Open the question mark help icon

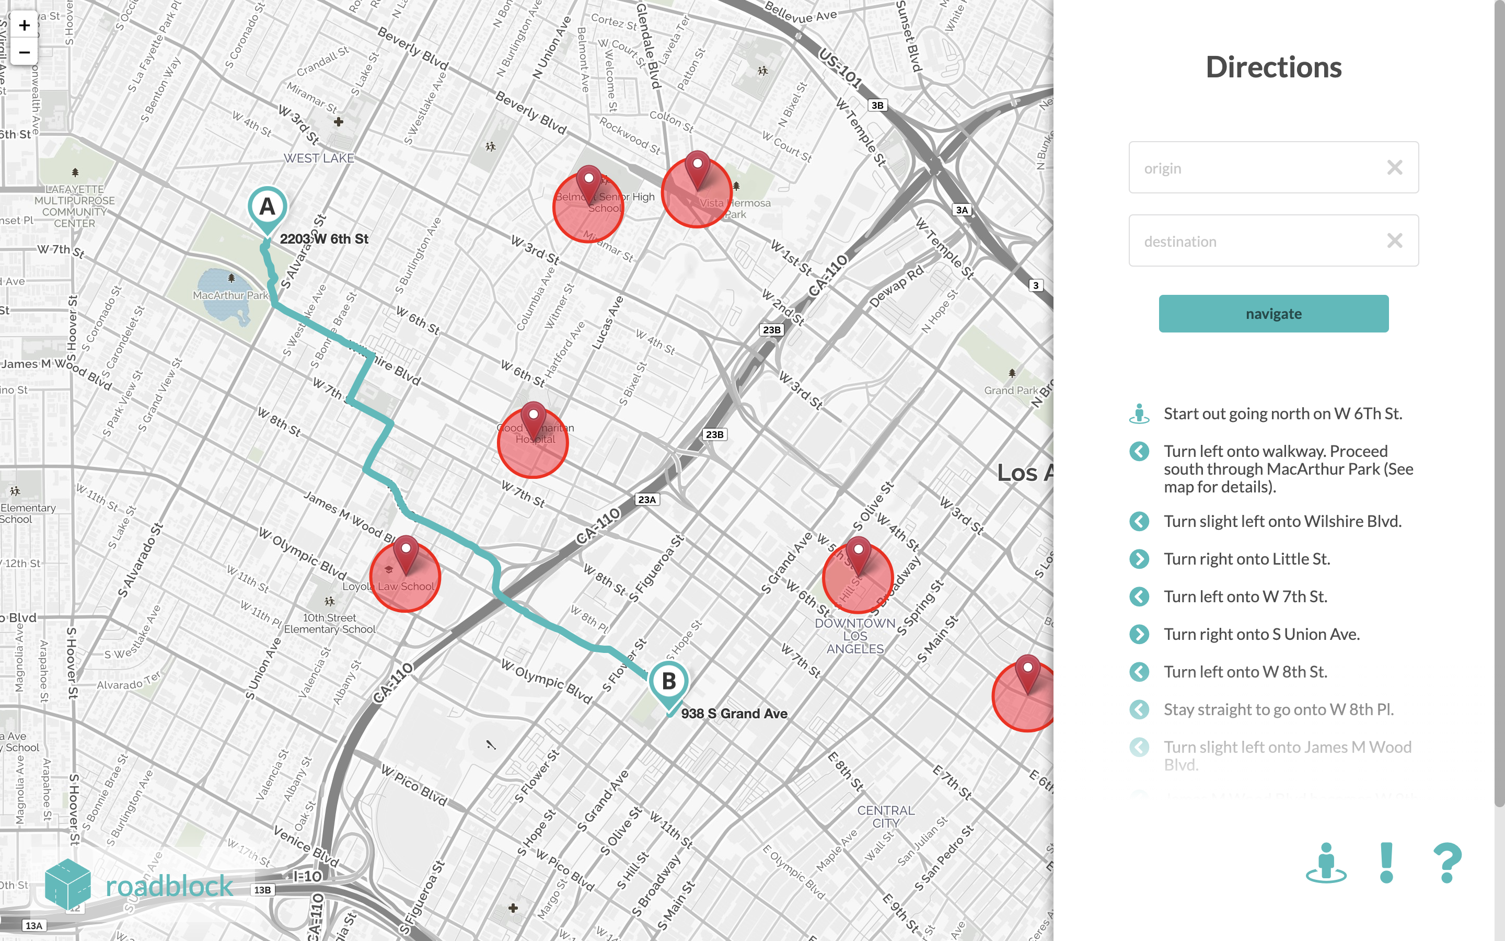pos(1447,863)
